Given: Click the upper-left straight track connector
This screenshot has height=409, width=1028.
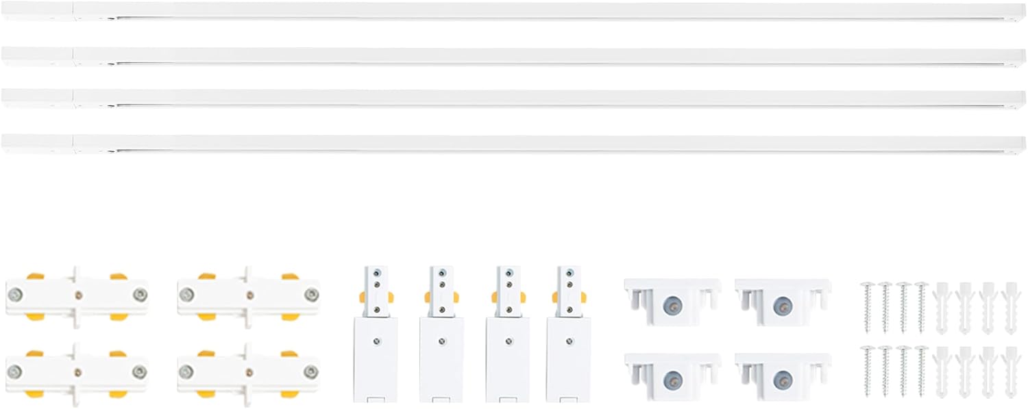Looking at the screenshot, I should (77, 295).
